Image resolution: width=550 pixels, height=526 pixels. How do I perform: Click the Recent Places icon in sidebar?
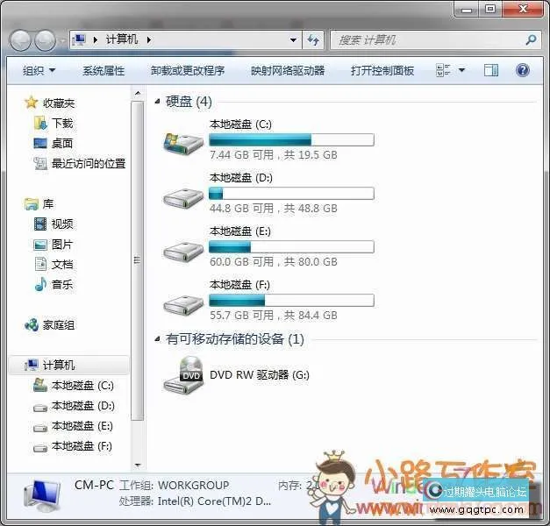[x=40, y=163]
